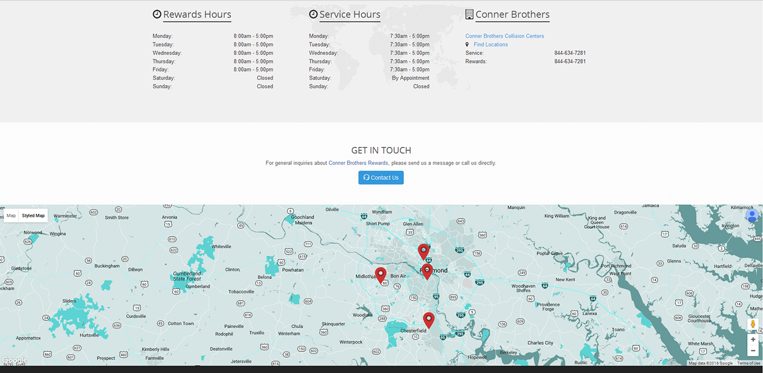Click the clock icon beside Service Hours
Image resolution: width=763 pixels, height=373 pixels.
(313, 14)
